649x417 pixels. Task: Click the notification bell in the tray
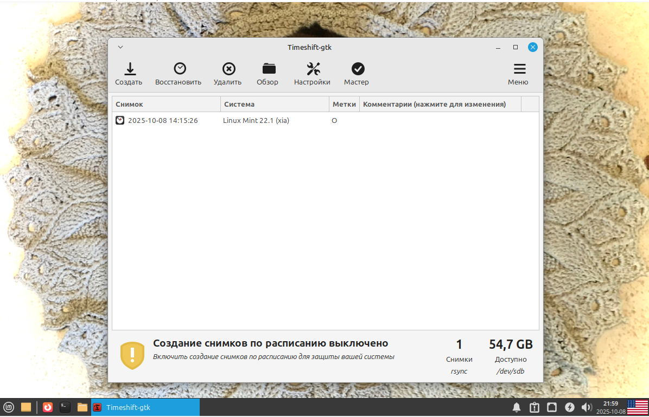tap(517, 407)
